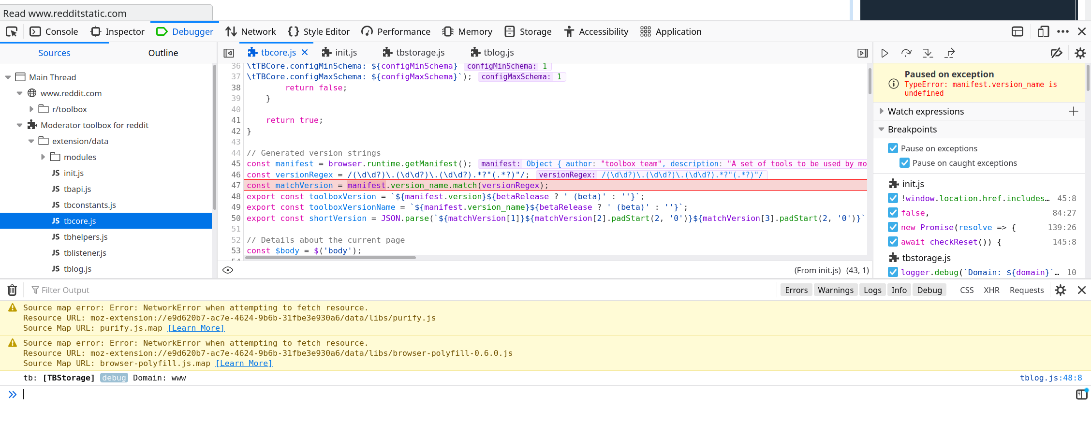Disable the window.location.href breakpoint checkbox
The width and height of the screenshot is (1091, 424).
click(893, 198)
